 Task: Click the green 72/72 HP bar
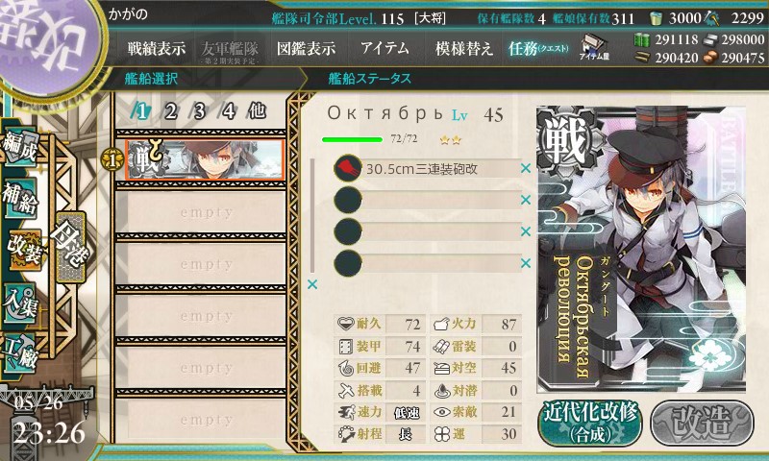point(352,139)
